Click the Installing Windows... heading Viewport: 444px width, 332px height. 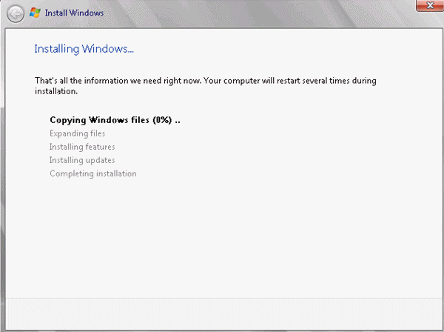pyautogui.click(x=84, y=49)
